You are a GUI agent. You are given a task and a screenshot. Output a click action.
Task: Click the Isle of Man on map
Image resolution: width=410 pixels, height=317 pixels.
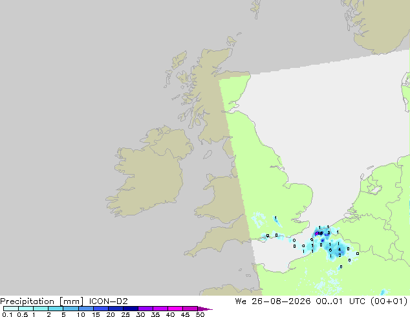[208, 155]
